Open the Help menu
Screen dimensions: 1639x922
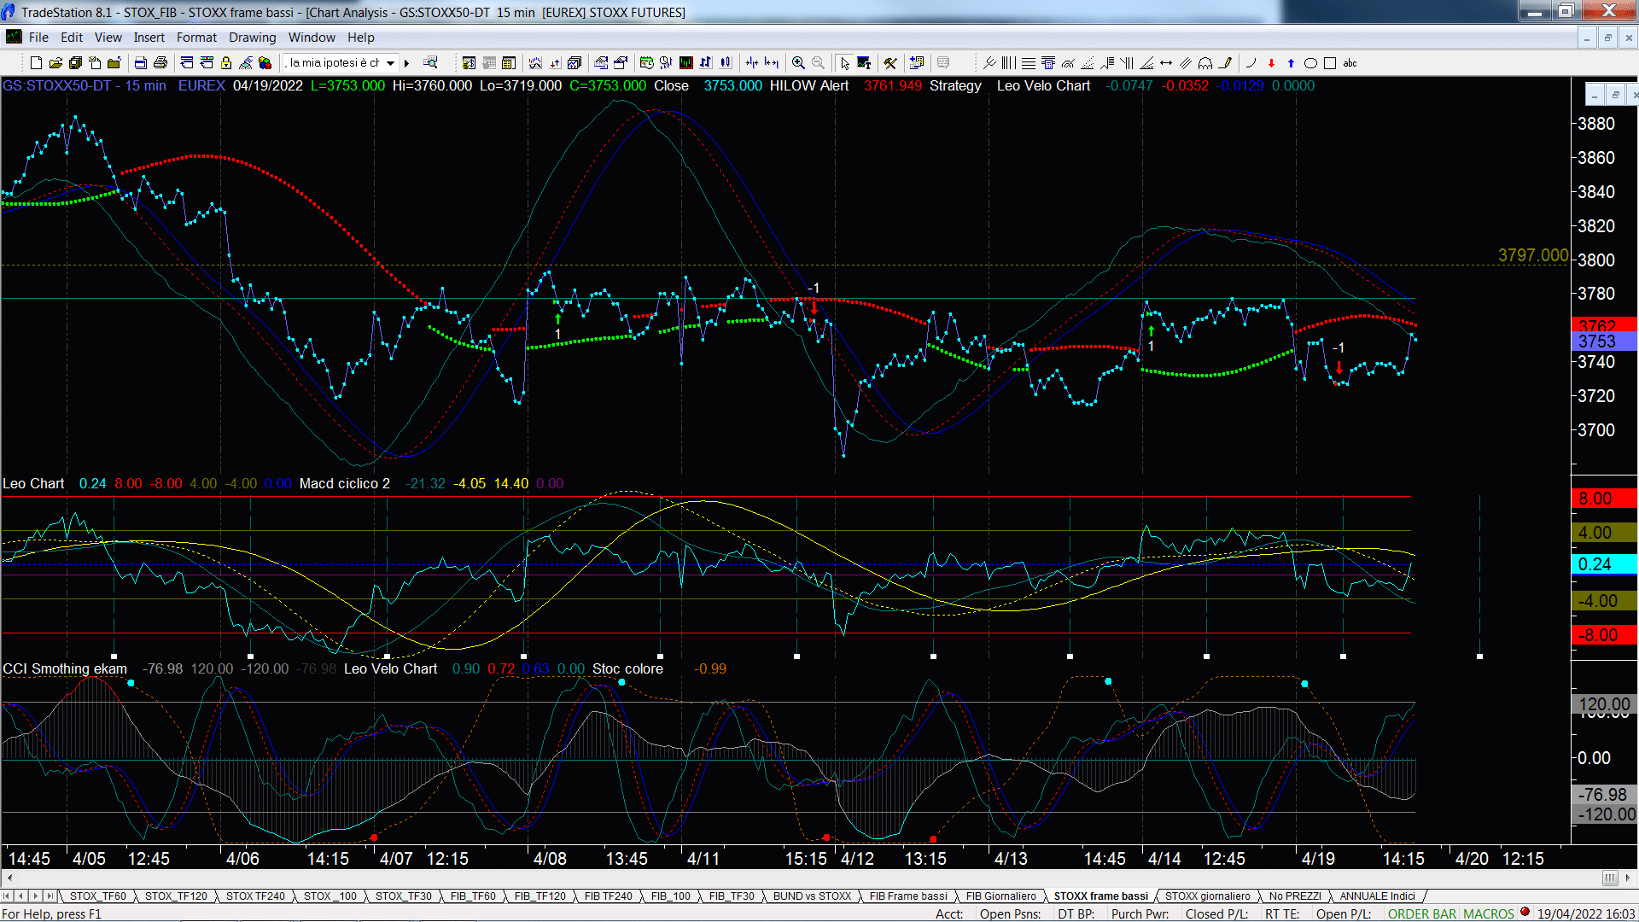[x=360, y=38]
